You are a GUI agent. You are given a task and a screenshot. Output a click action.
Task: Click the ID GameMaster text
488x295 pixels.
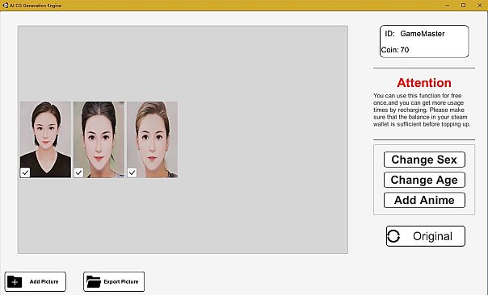pyautogui.click(x=414, y=34)
